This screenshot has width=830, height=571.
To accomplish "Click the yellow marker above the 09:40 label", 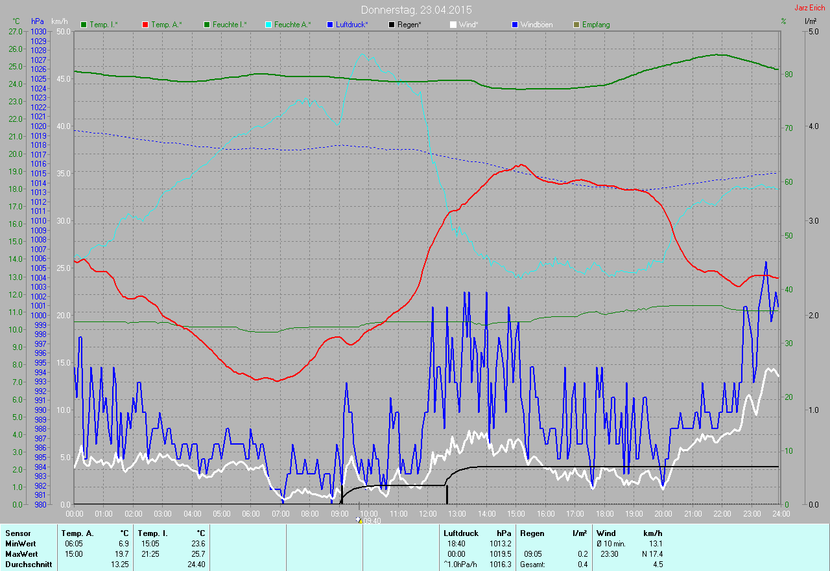I will coord(360,520).
